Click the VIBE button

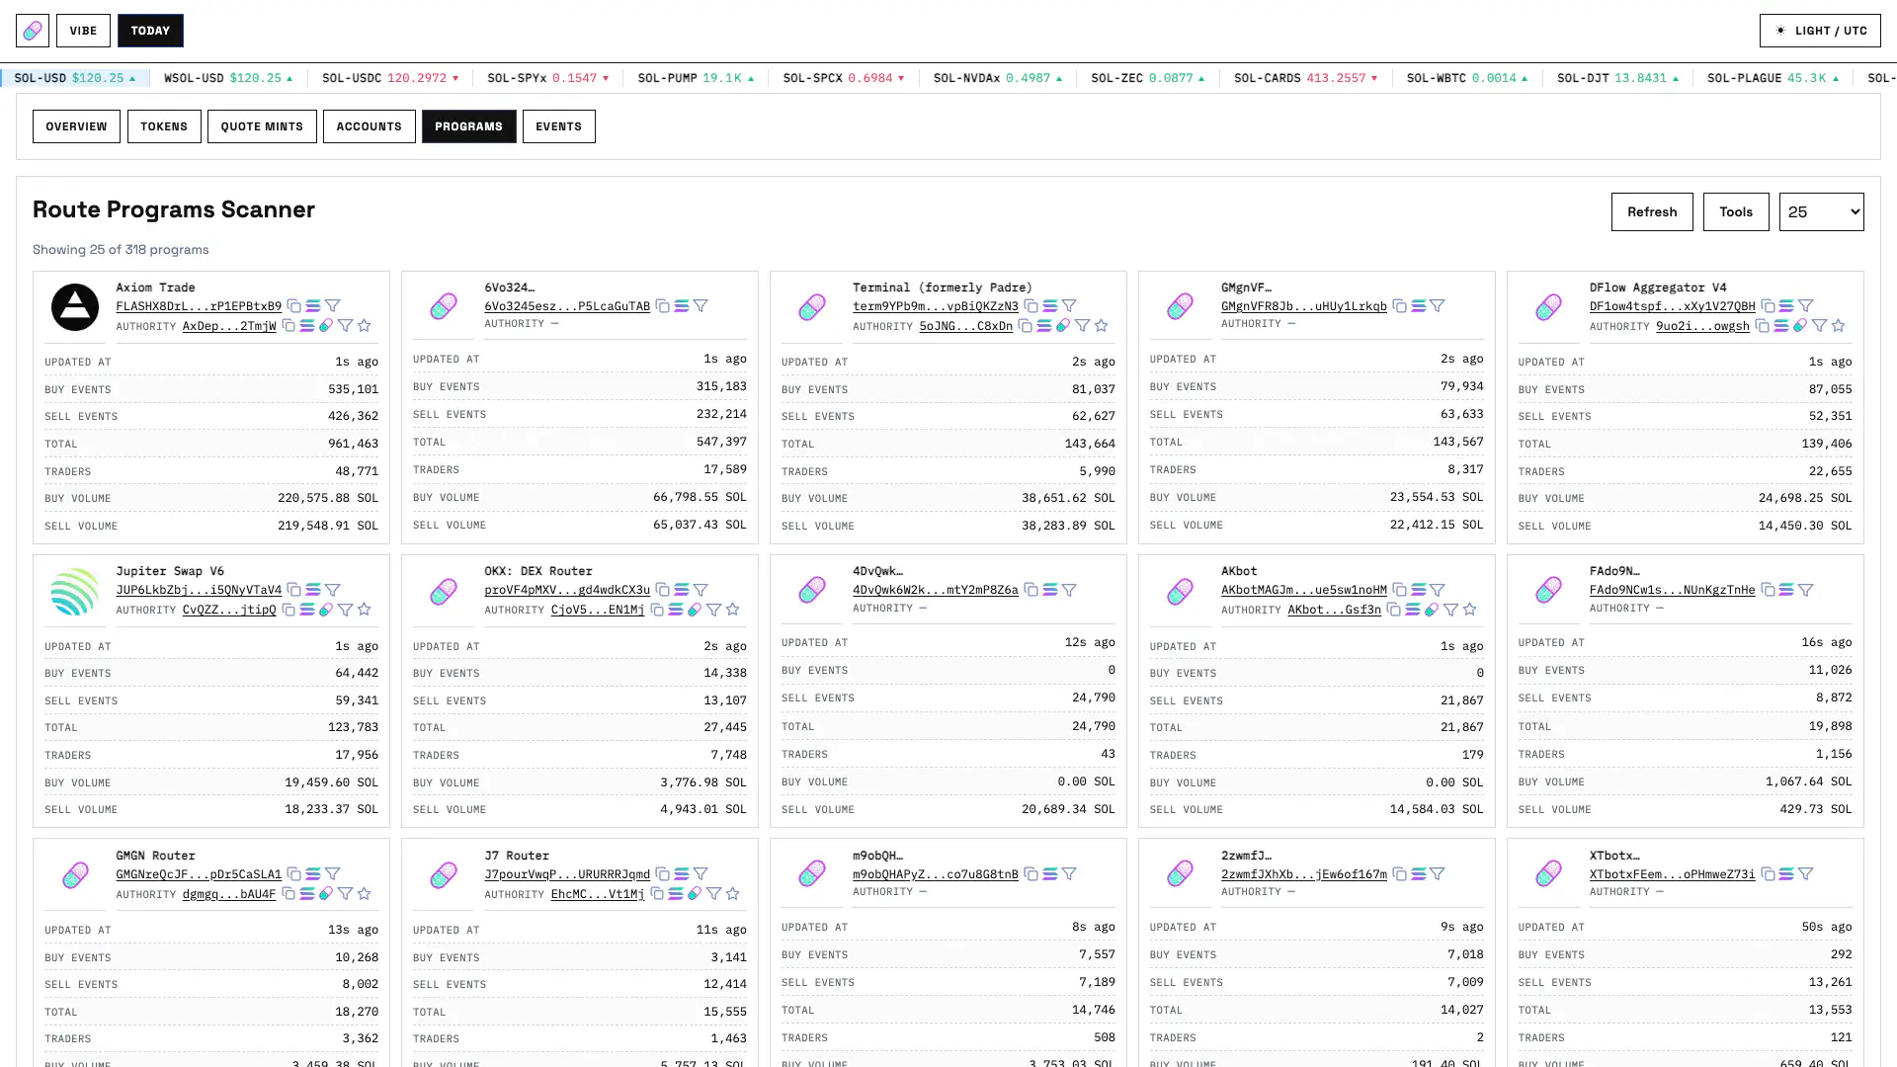tap(83, 31)
